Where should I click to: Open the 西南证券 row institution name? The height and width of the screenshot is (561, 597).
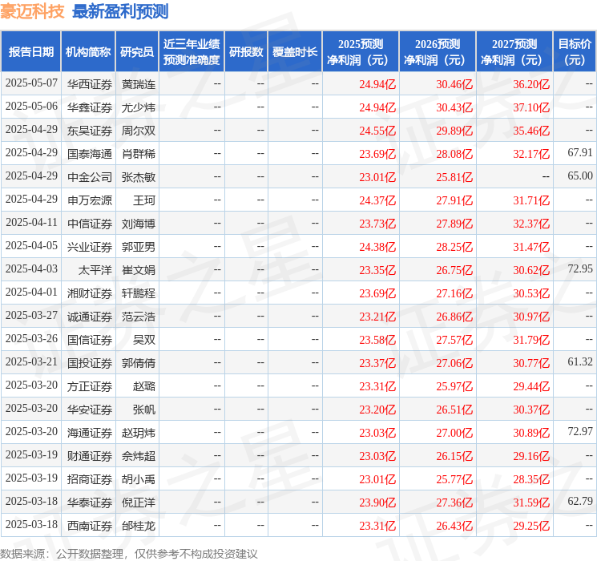point(90,526)
